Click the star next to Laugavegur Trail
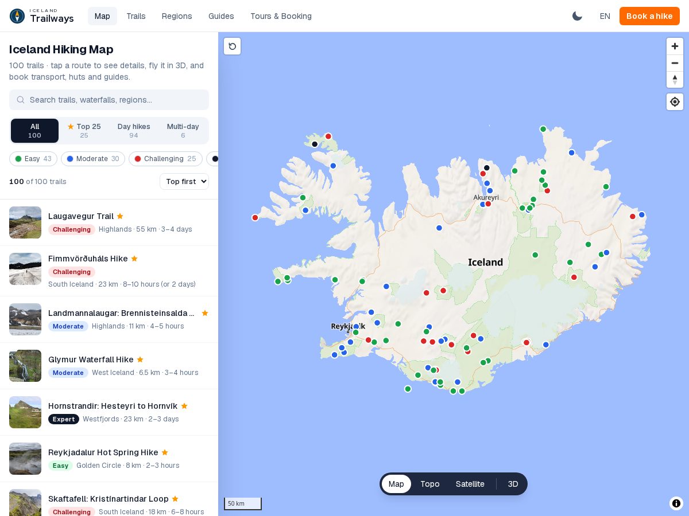The height and width of the screenshot is (516, 689). point(120,216)
